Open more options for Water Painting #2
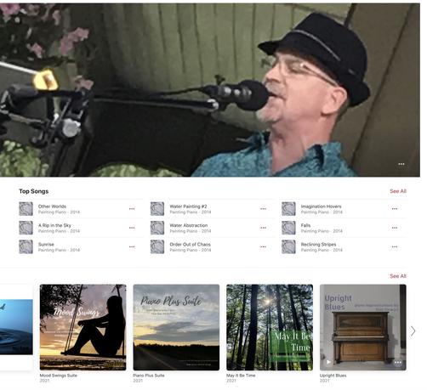The width and height of the screenshot is (427, 390). (x=263, y=209)
